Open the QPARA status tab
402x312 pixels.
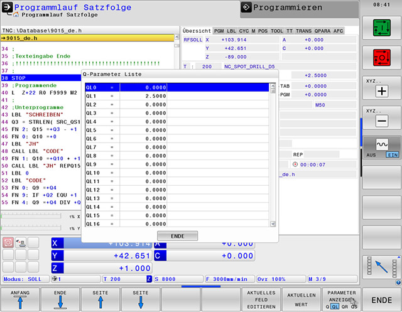pos(320,30)
